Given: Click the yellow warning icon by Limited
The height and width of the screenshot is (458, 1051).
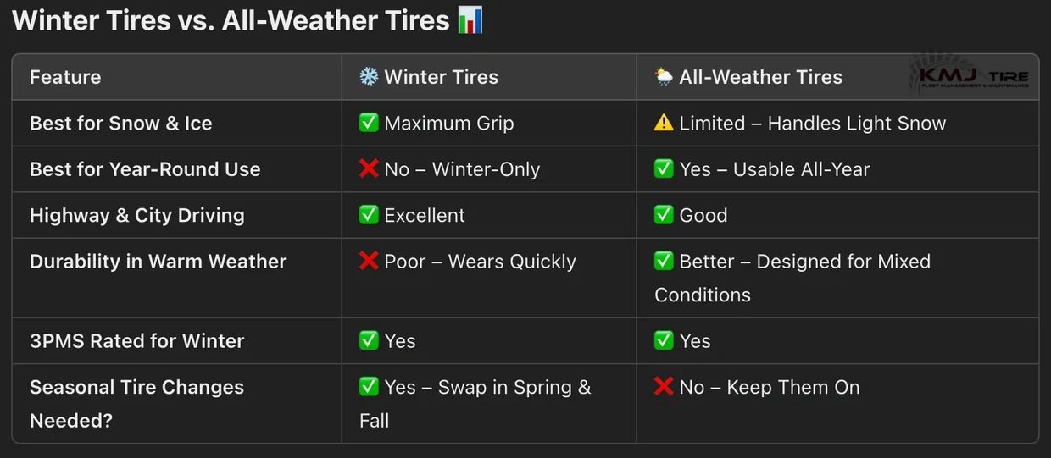Looking at the screenshot, I should click(x=664, y=123).
